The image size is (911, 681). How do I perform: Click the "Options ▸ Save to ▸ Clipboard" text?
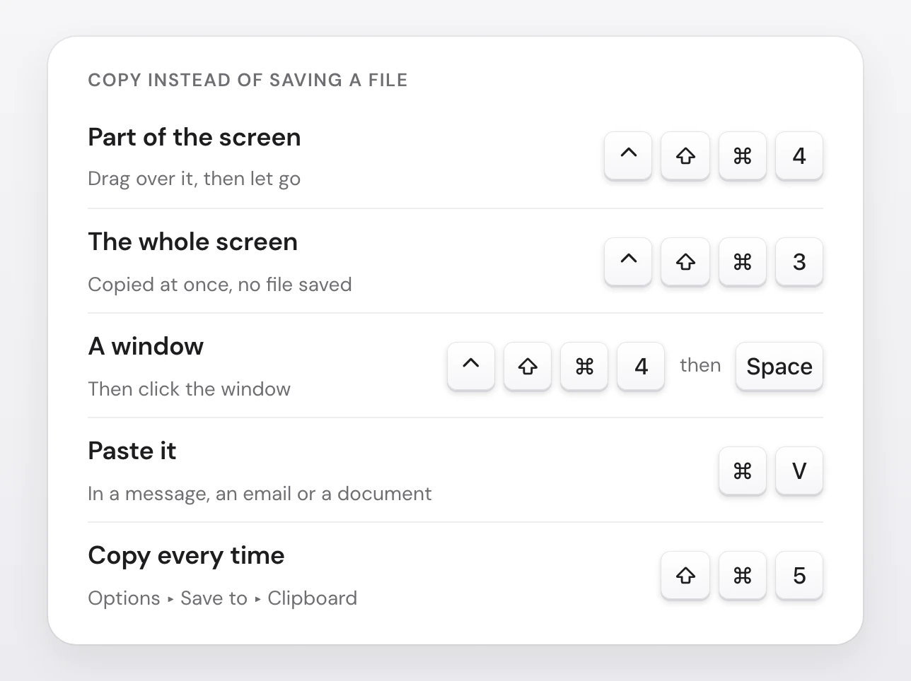pyautogui.click(x=222, y=598)
